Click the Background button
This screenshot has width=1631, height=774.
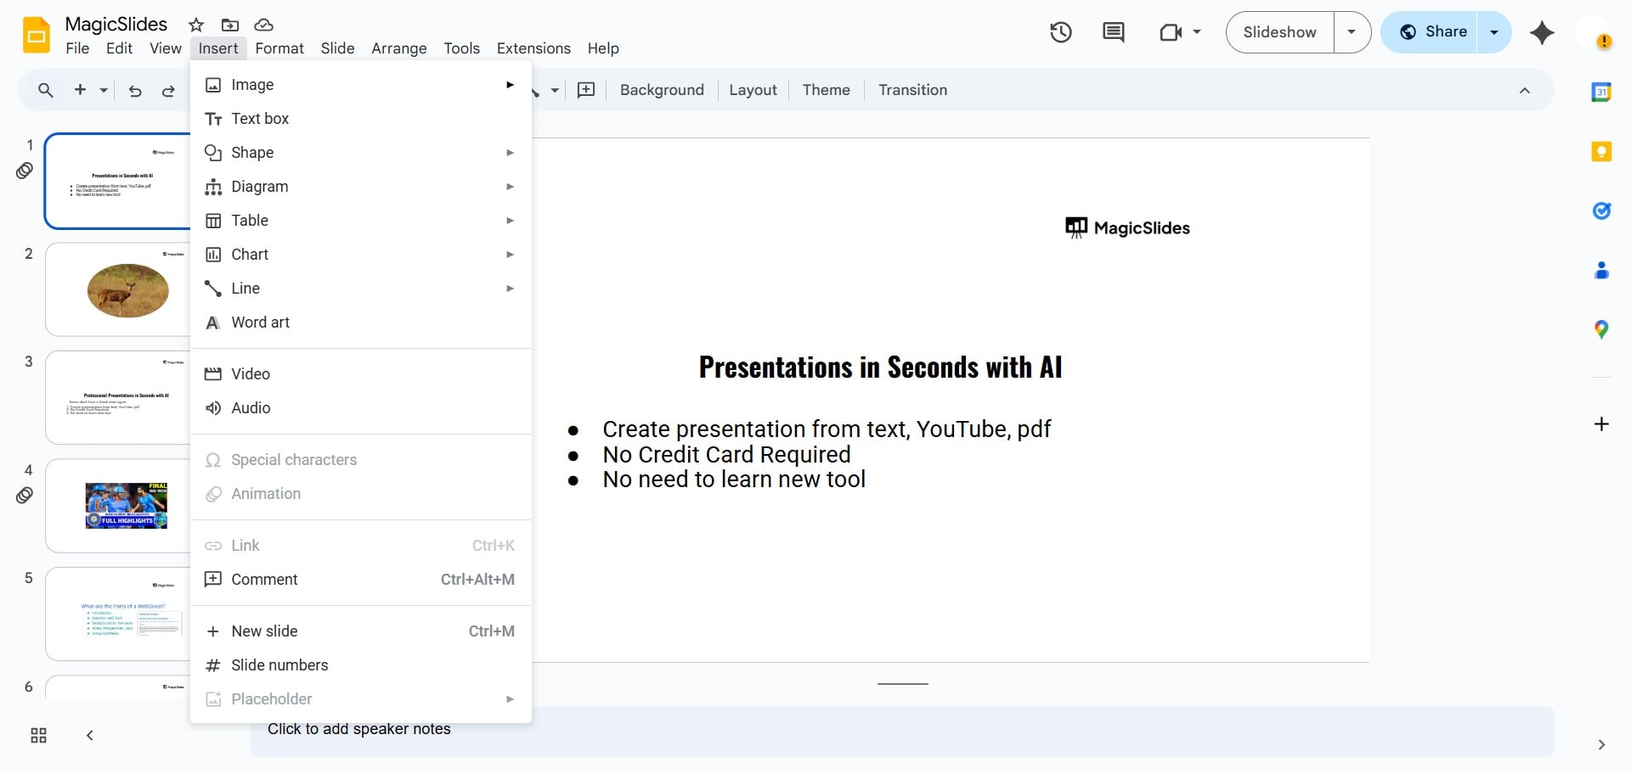coord(662,90)
